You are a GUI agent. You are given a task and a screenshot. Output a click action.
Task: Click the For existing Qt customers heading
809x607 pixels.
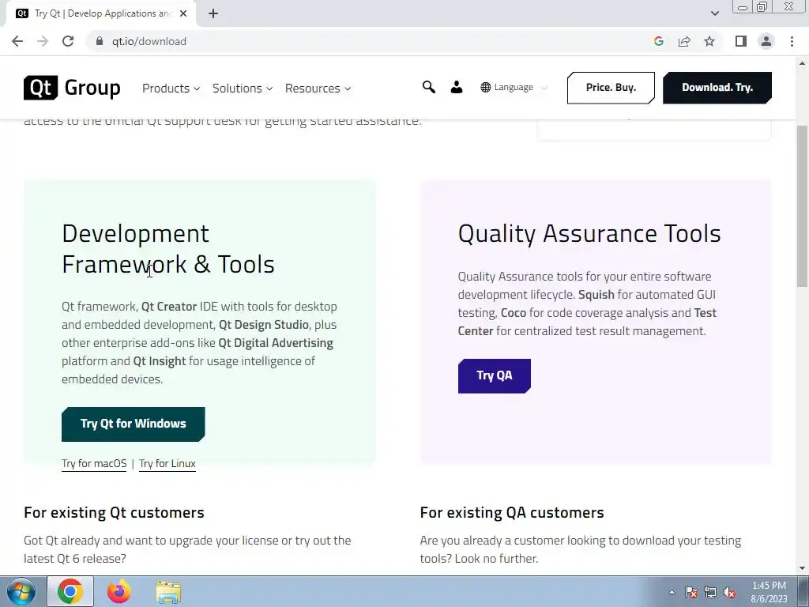pyautogui.click(x=114, y=512)
